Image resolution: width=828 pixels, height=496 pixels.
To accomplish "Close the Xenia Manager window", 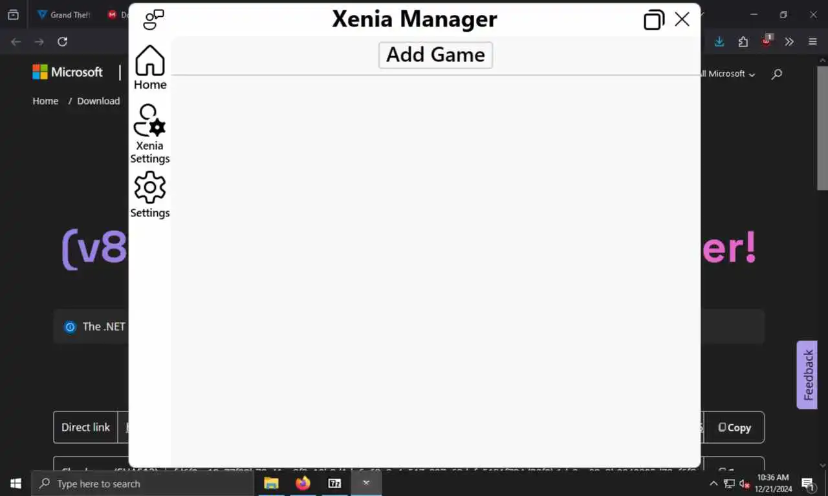I will pyautogui.click(x=682, y=19).
